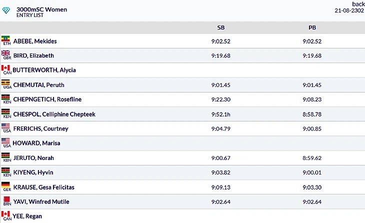Click the PB column header
The image size is (365, 223).
pyautogui.click(x=312, y=27)
